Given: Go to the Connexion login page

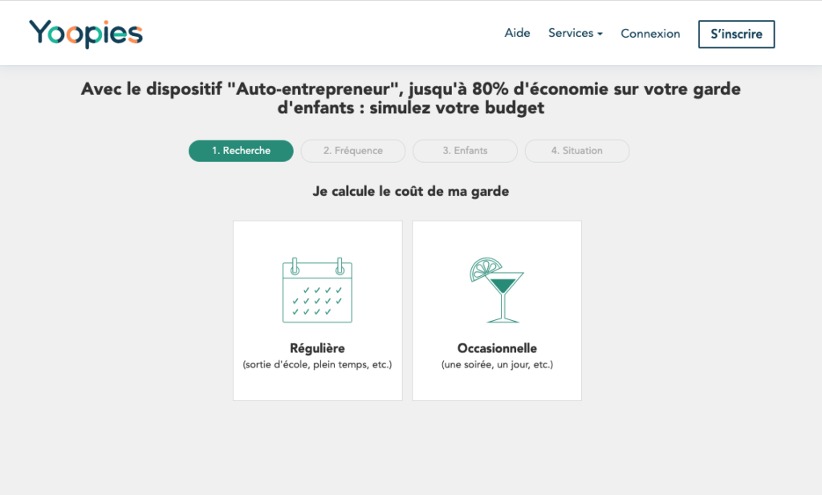Looking at the screenshot, I should [x=650, y=34].
